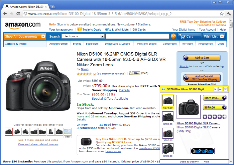Click the Like button
Viewport: 234px width, 165px height.
click(x=134, y=73)
